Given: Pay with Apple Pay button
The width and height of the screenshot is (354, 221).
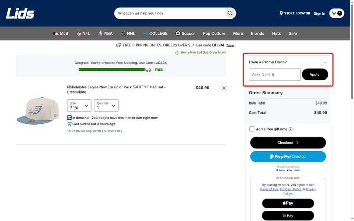Looking at the screenshot, I should click(288, 203).
